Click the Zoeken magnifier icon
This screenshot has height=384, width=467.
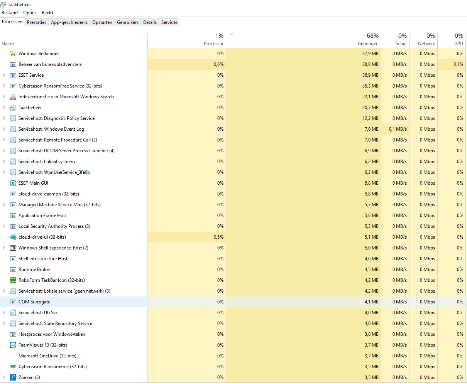(13, 377)
